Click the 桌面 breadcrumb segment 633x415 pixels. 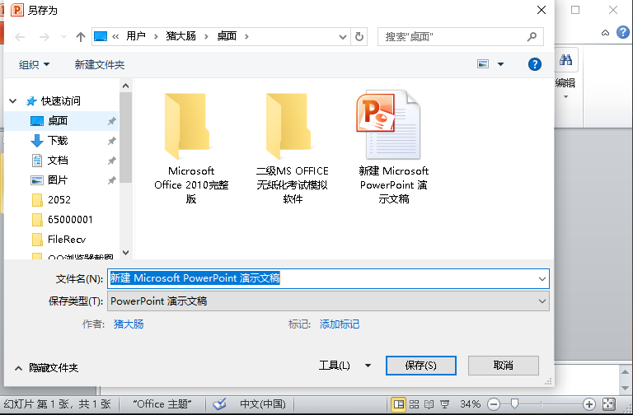pyautogui.click(x=227, y=36)
